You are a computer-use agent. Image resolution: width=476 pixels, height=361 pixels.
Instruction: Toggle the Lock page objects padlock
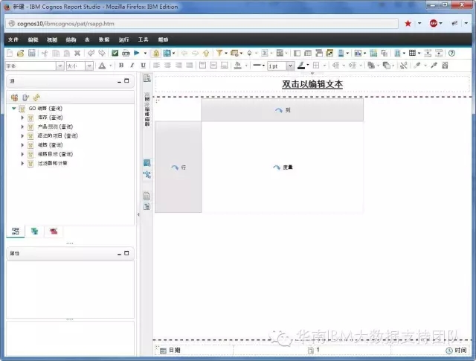(156, 53)
